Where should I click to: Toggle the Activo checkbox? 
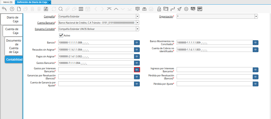[61, 35]
